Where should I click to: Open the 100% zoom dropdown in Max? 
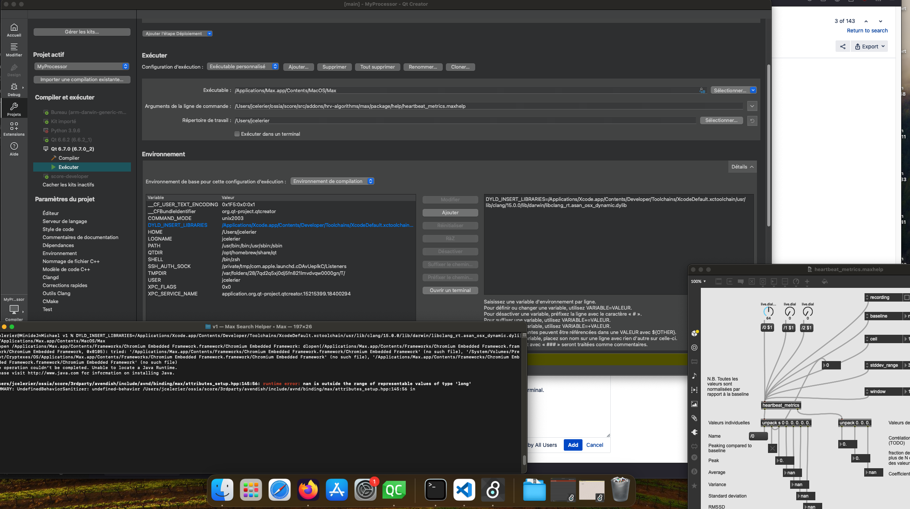(698, 281)
